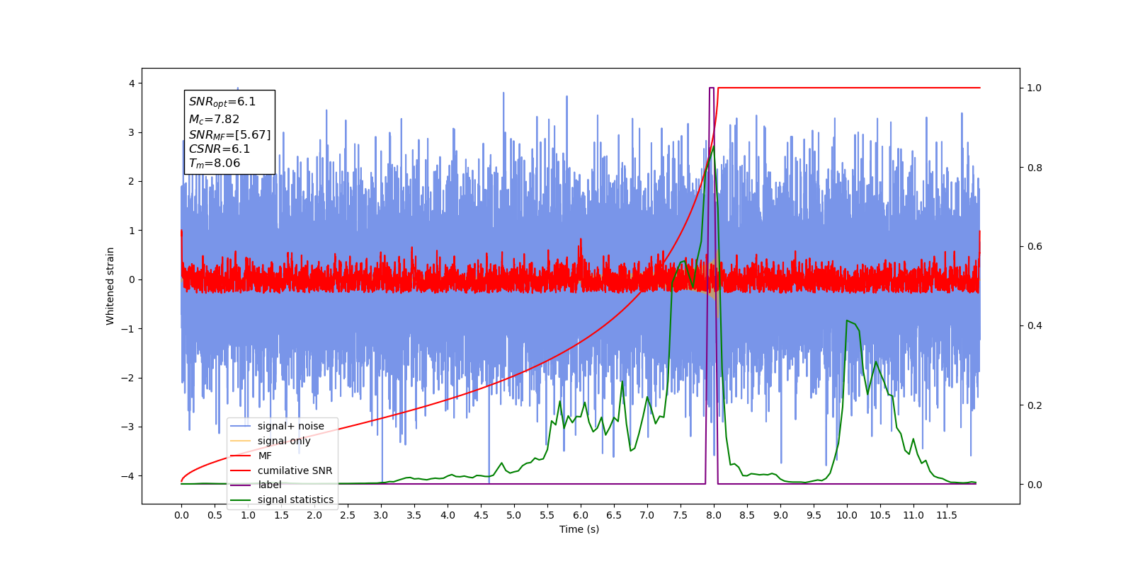Screen dimensions: 1133x566
Task: Click the x-axis tick label 2.5
Action: (348, 515)
